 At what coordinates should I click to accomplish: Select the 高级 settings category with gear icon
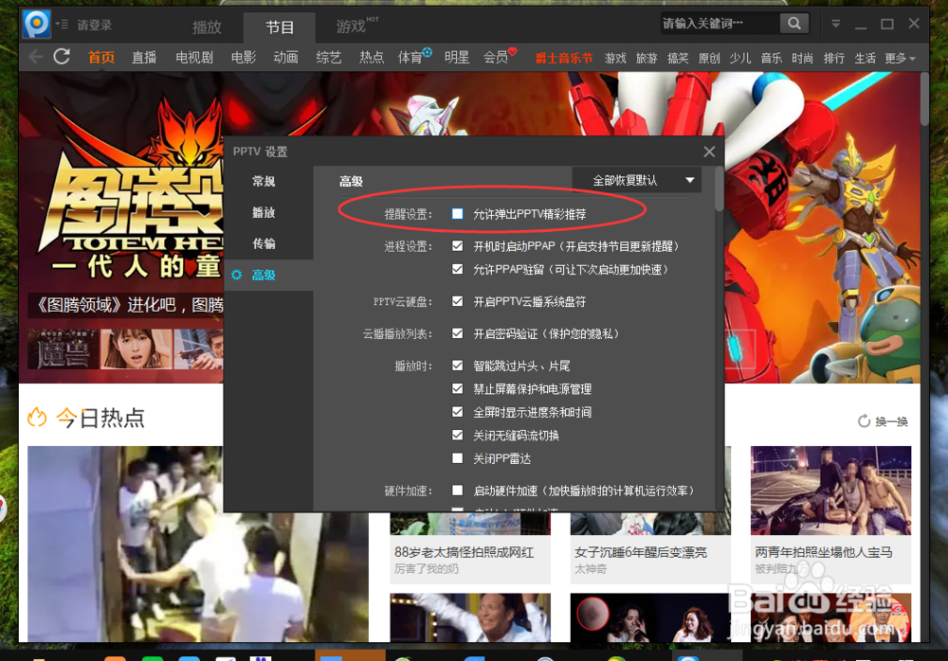click(x=265, y=275)
